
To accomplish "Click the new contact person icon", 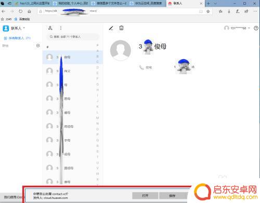I will point(50,28).
